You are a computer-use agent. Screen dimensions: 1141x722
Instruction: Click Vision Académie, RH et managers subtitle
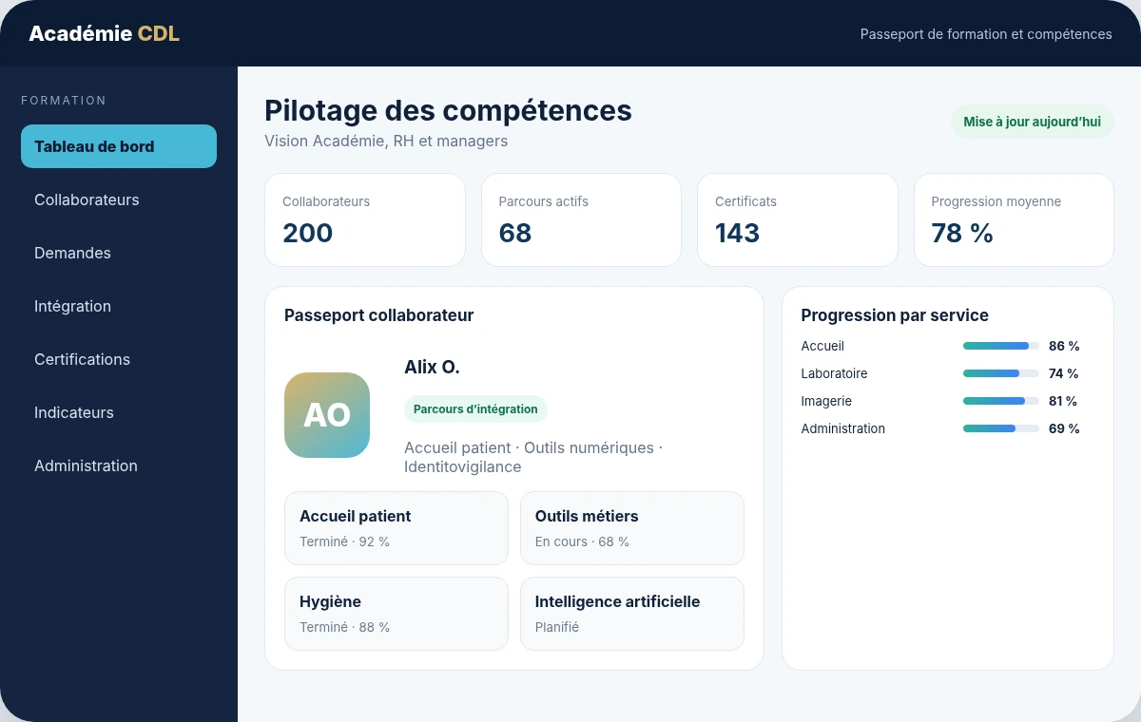(x=386, y=141)
